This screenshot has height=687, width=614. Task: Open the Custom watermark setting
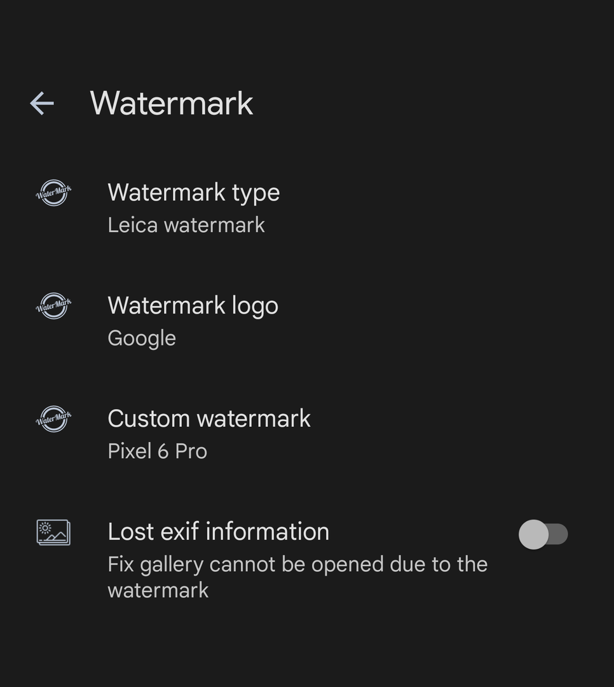point(209,419)
